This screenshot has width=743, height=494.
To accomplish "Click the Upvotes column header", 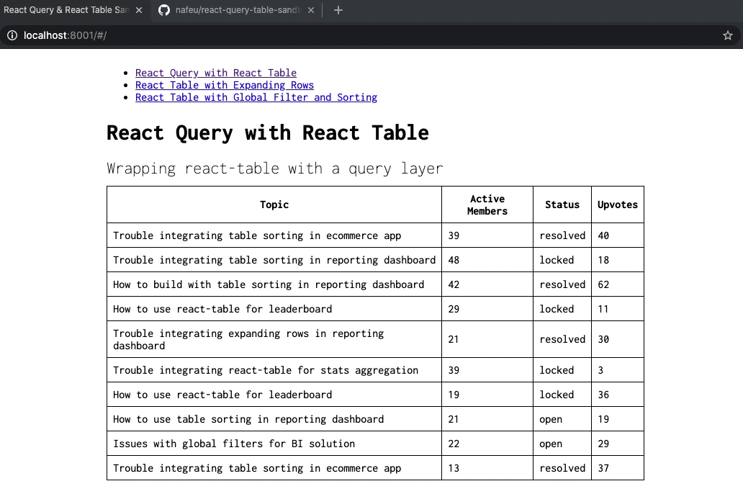I will click(x=618, y=205).
